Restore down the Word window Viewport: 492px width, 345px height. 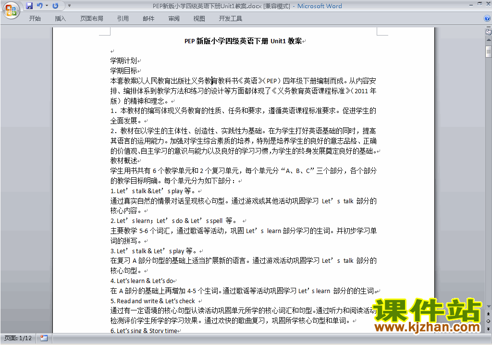click(480, 4)
